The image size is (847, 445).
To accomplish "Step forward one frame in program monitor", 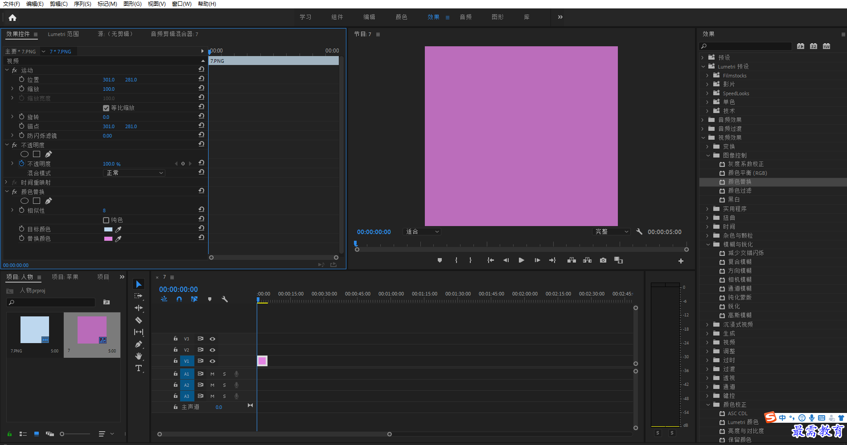I will click(537, 260).
